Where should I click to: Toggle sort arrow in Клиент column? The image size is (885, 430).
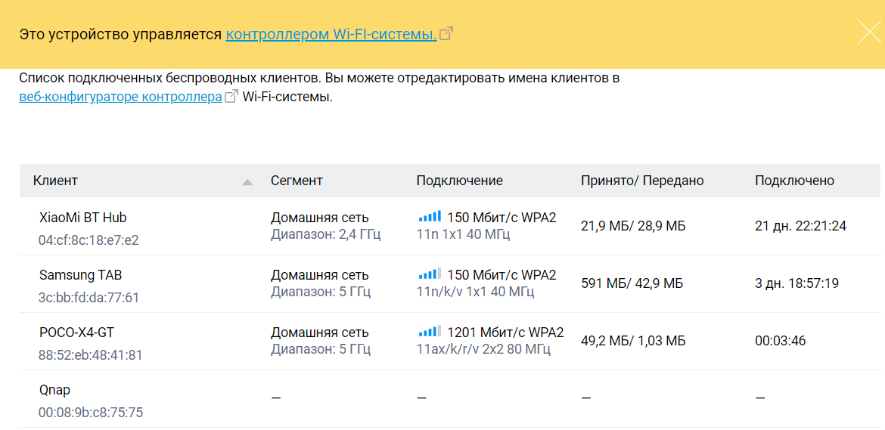(247, 182)
